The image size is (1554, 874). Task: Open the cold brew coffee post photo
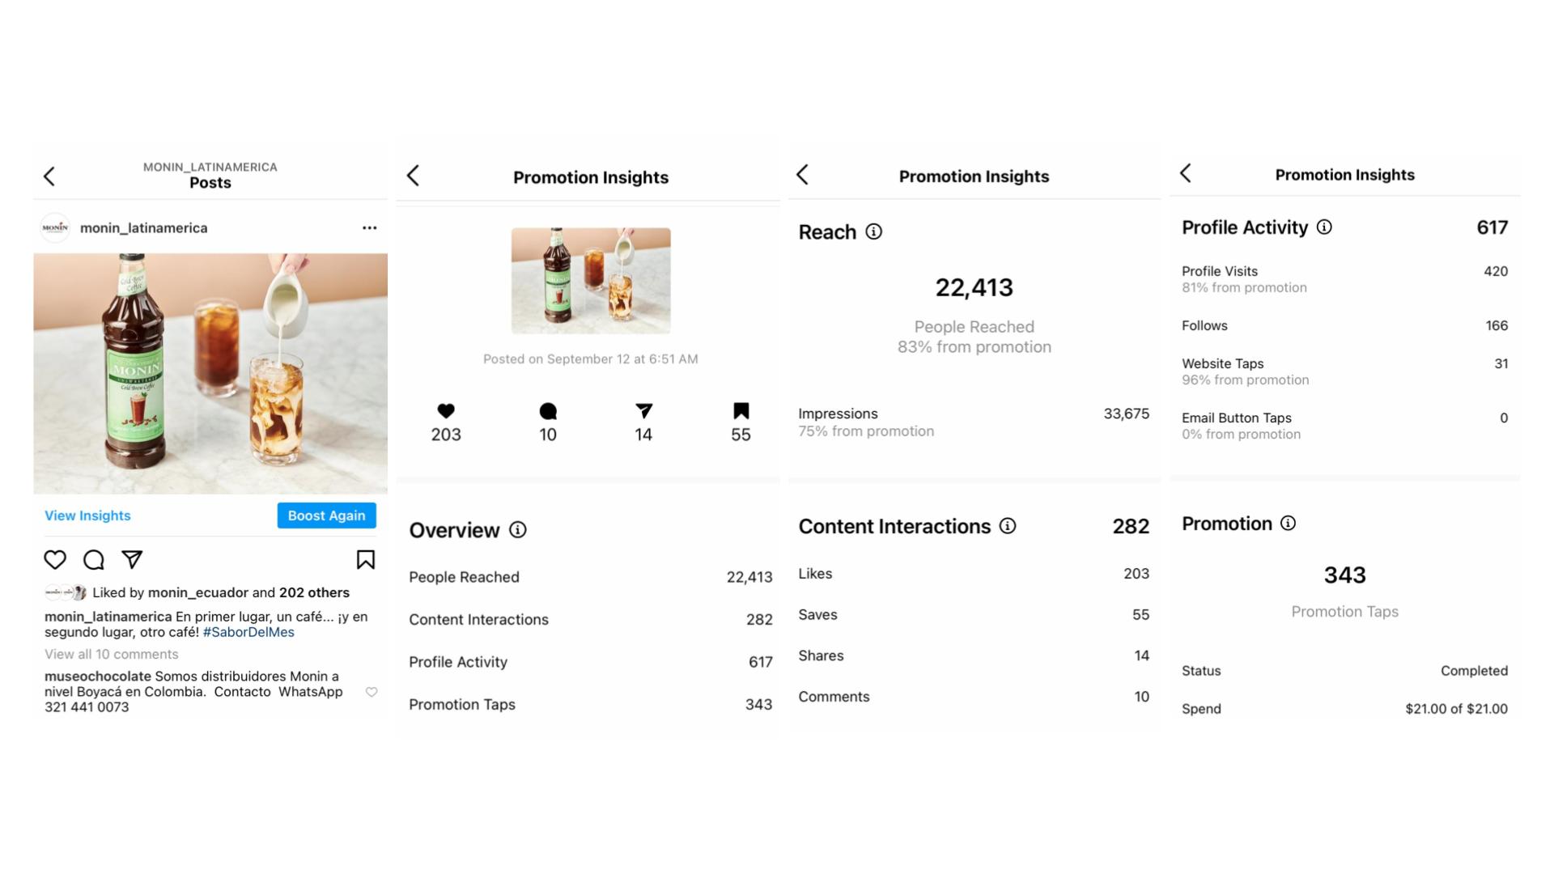coord(210,374)
